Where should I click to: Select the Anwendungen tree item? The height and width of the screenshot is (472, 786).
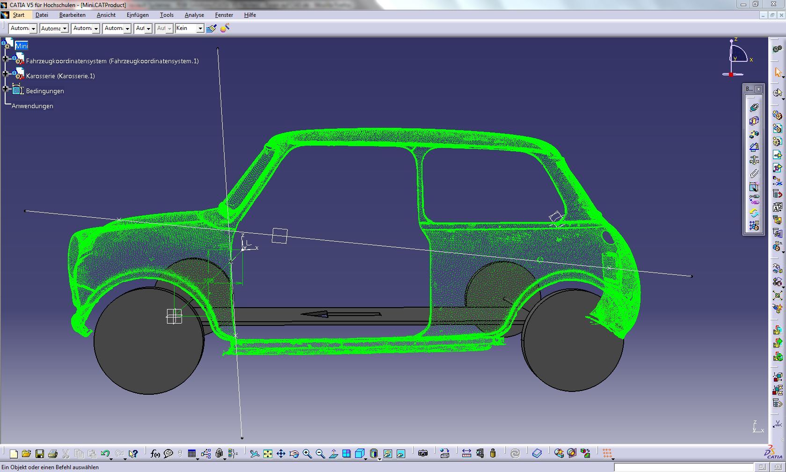pyautogui.click(x=32, y=106)
